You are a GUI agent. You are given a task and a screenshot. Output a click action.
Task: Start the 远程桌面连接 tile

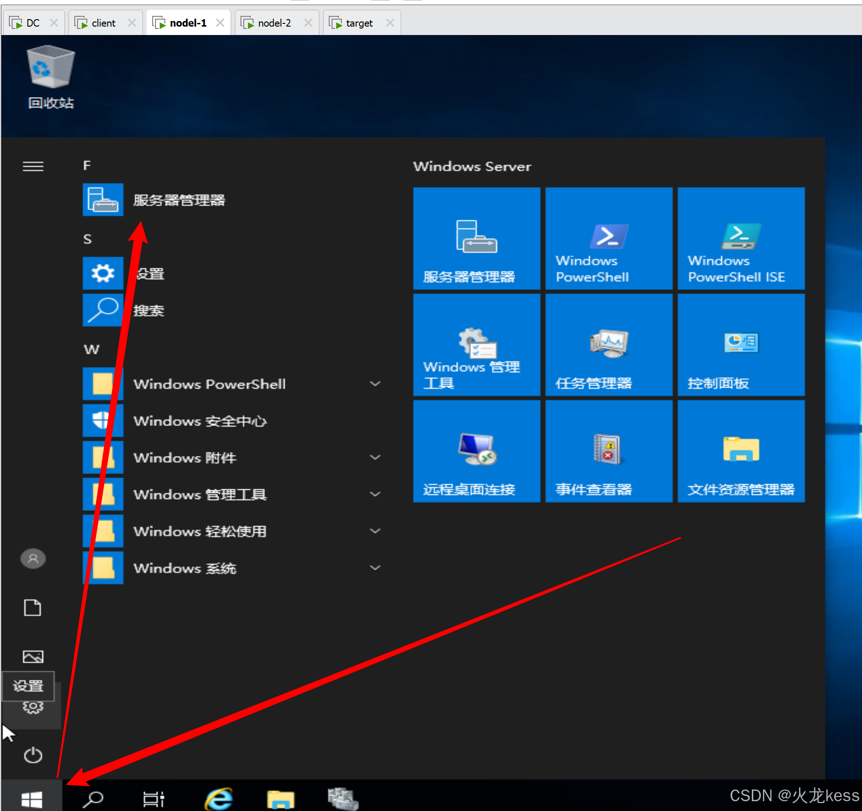(x=476, y=451)
